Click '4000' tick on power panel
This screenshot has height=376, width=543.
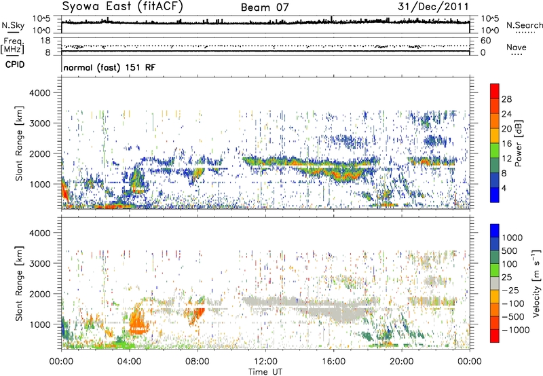click(x=39, y=93)
